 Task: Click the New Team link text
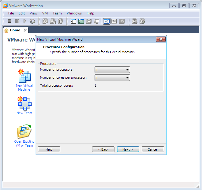pos(24,113)
